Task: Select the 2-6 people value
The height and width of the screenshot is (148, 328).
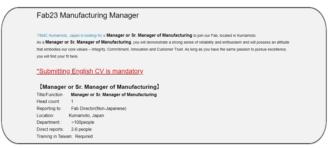Action: click(81, 129)
